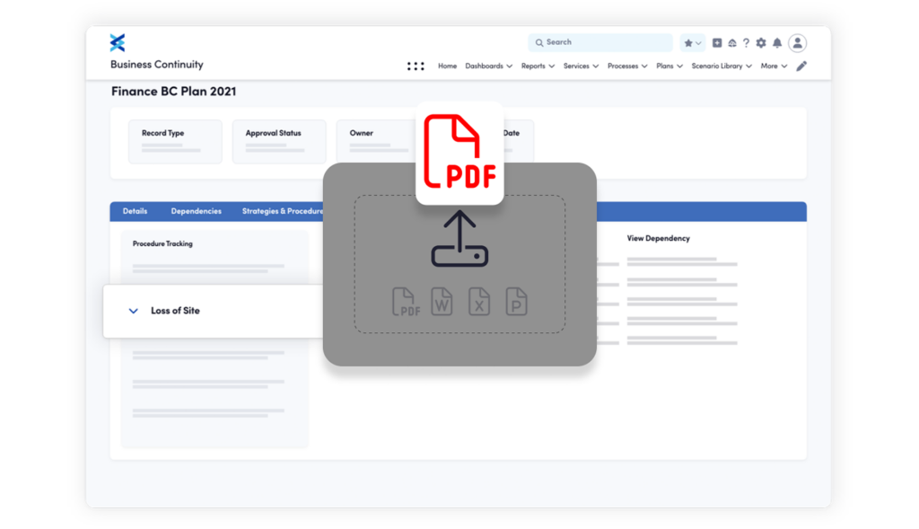Expand the Dashboards menu
Viewport: 919px width, 529px height.
(x=488, y=66)
